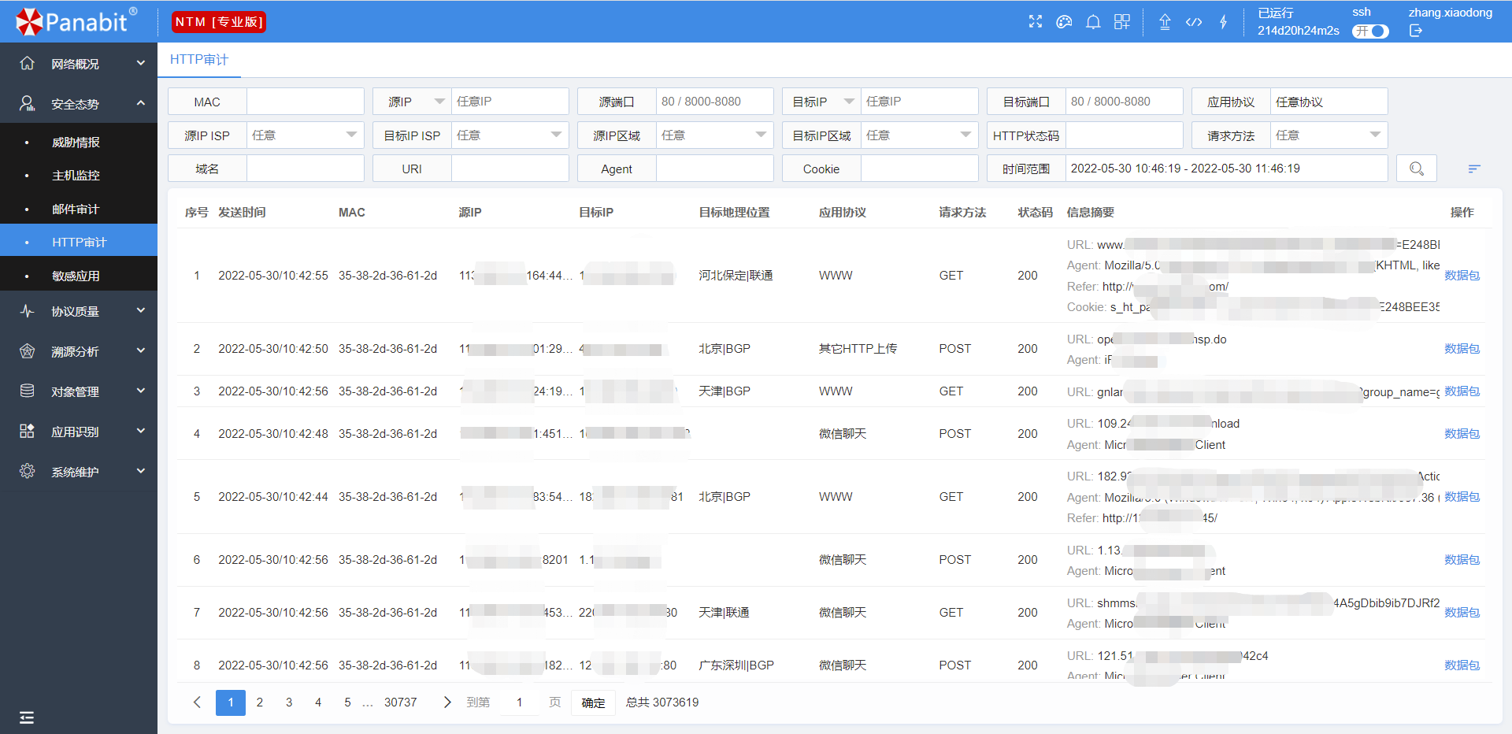
Task: Click the fullscreen expand icon in header
Action: [x=1036, y=21]
